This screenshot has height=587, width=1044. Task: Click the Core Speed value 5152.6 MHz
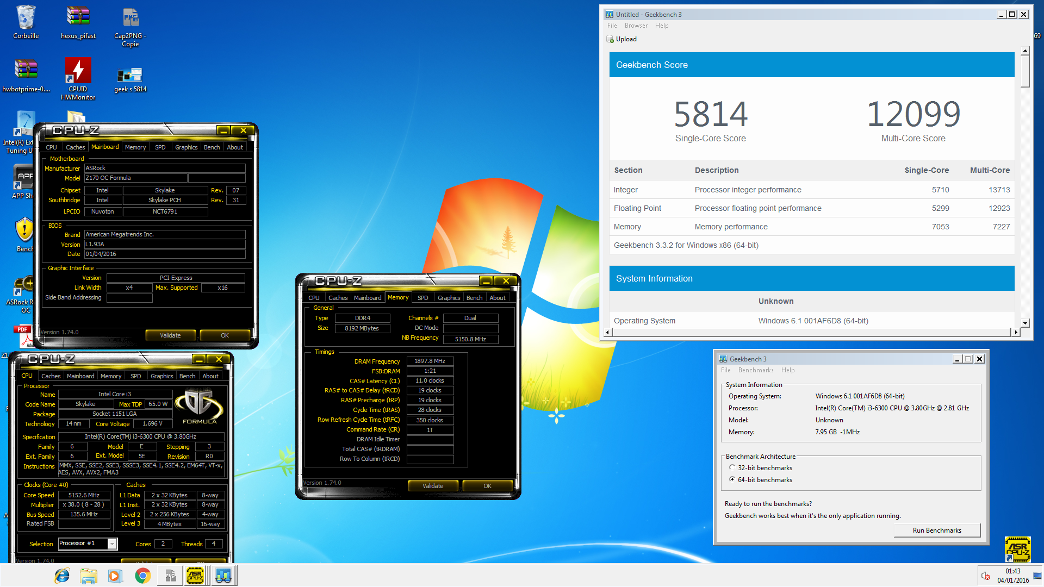click(84, 495)
